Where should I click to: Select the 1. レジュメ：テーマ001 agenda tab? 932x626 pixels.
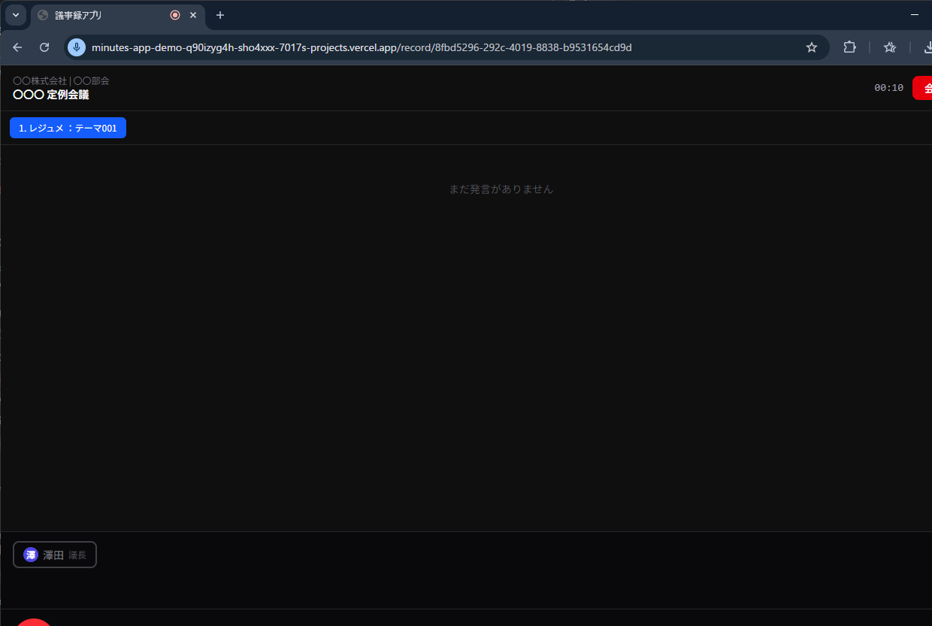click(x=68, y=128)
